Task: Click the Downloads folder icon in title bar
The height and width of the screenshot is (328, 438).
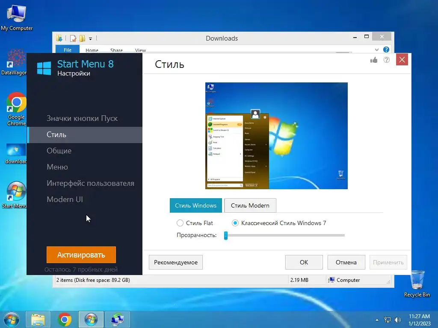Action: (59, 38)
